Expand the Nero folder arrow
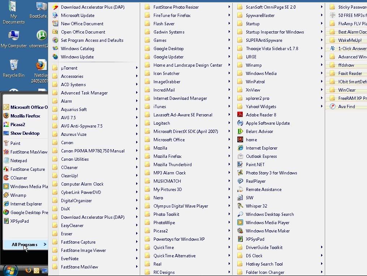Viewport: 367px width, 276px height. pyautogui.click(x=229, y=197)
